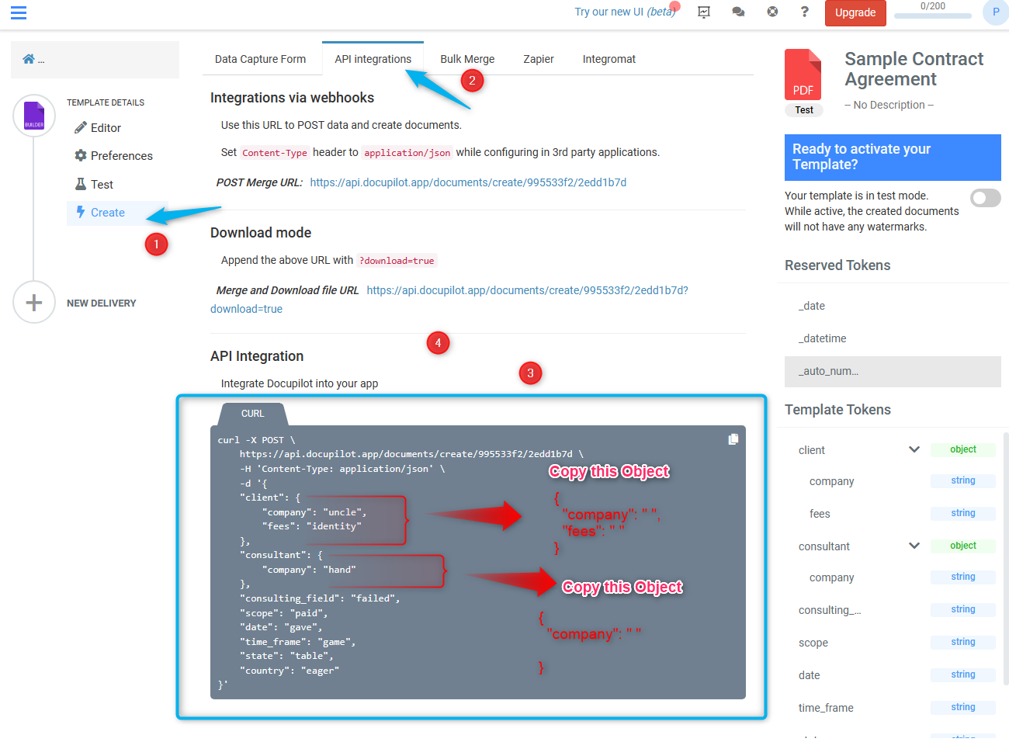Image resolution: width=1009 pixels, height=742 pixels.
Task: Collapse the client object chevron
Action: [914, 449]
